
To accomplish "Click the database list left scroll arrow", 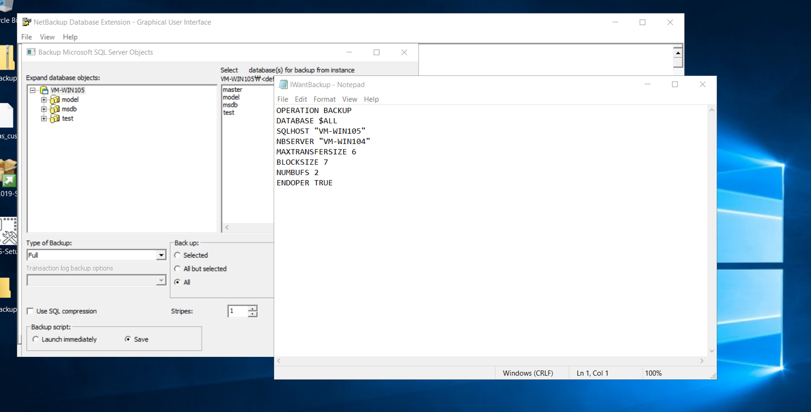I will pyautogui.click(x=227, y=227).
